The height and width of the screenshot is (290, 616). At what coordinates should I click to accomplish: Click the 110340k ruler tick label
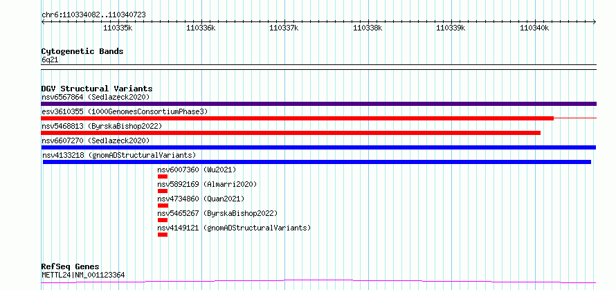click(534, 28)
